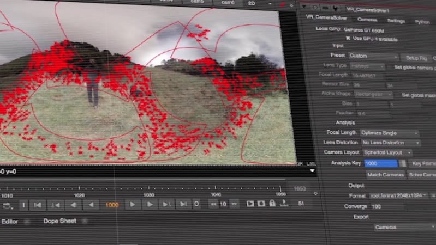This screenshot has height=245, width=436.
Task: Expand the double-chevron above the viewer
Action: (291, 5)
